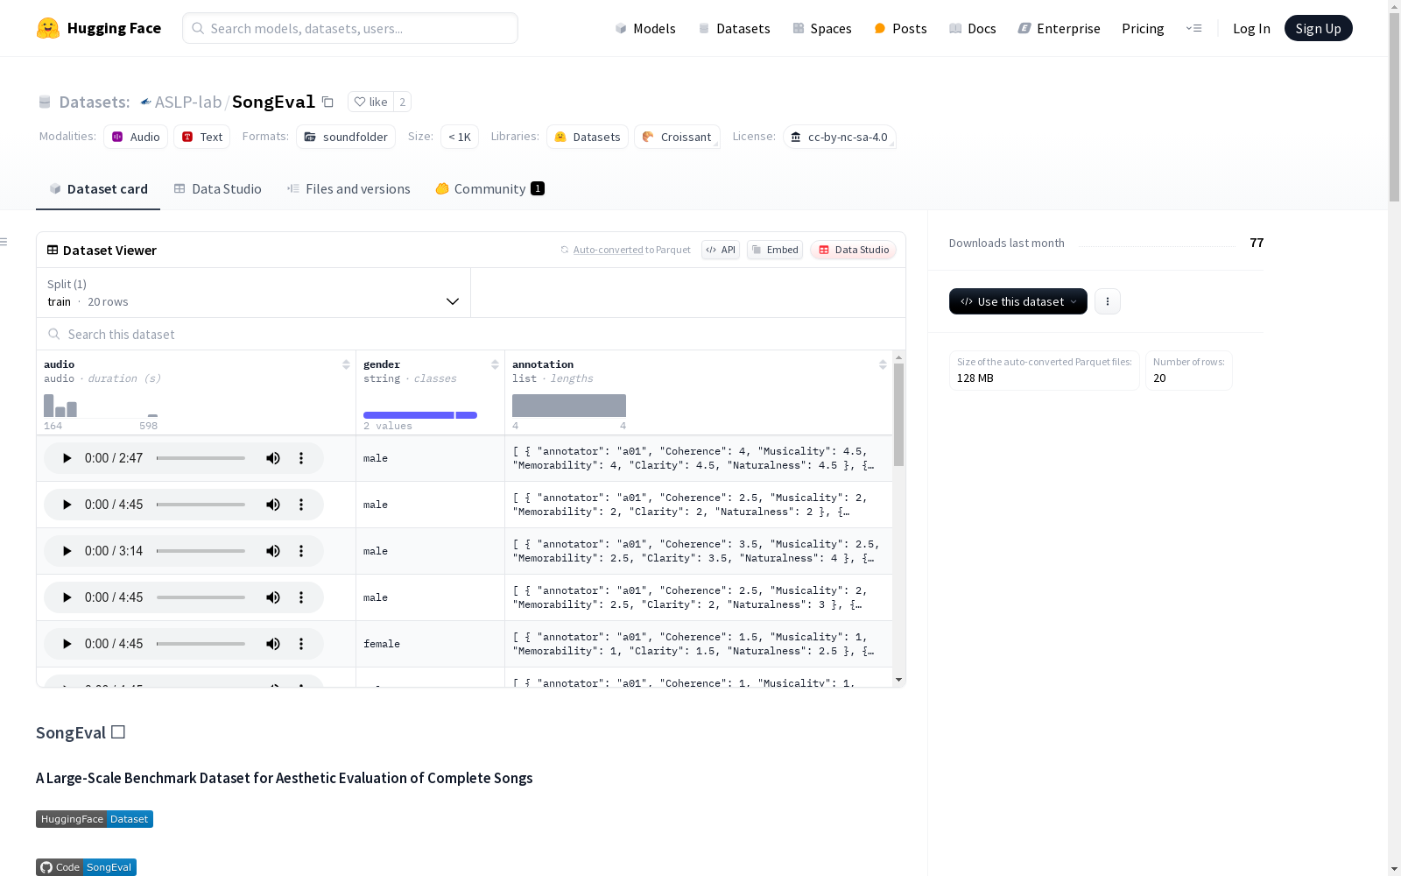Image resolution: width=1401 pixels, height=876 pixels.
Task: Click the HuggingFace Dataset badge
Action: (x=95, y=819)
